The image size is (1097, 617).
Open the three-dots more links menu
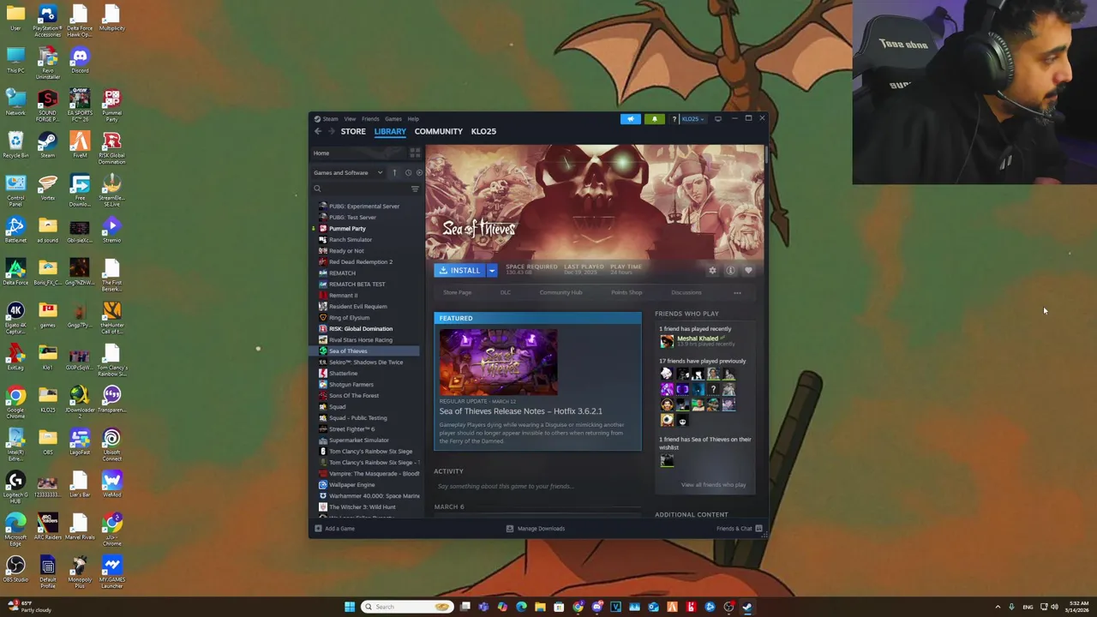(x=737, y=292)
